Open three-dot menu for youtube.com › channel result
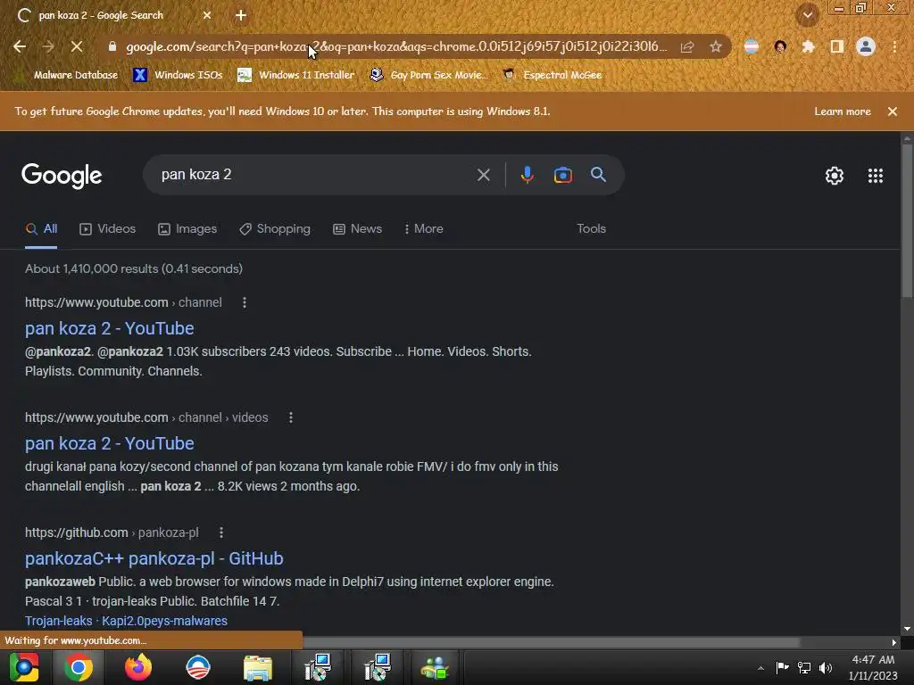 [x=245, y=303]
